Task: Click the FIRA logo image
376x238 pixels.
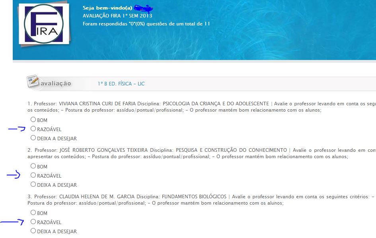Action: [44, 24]
